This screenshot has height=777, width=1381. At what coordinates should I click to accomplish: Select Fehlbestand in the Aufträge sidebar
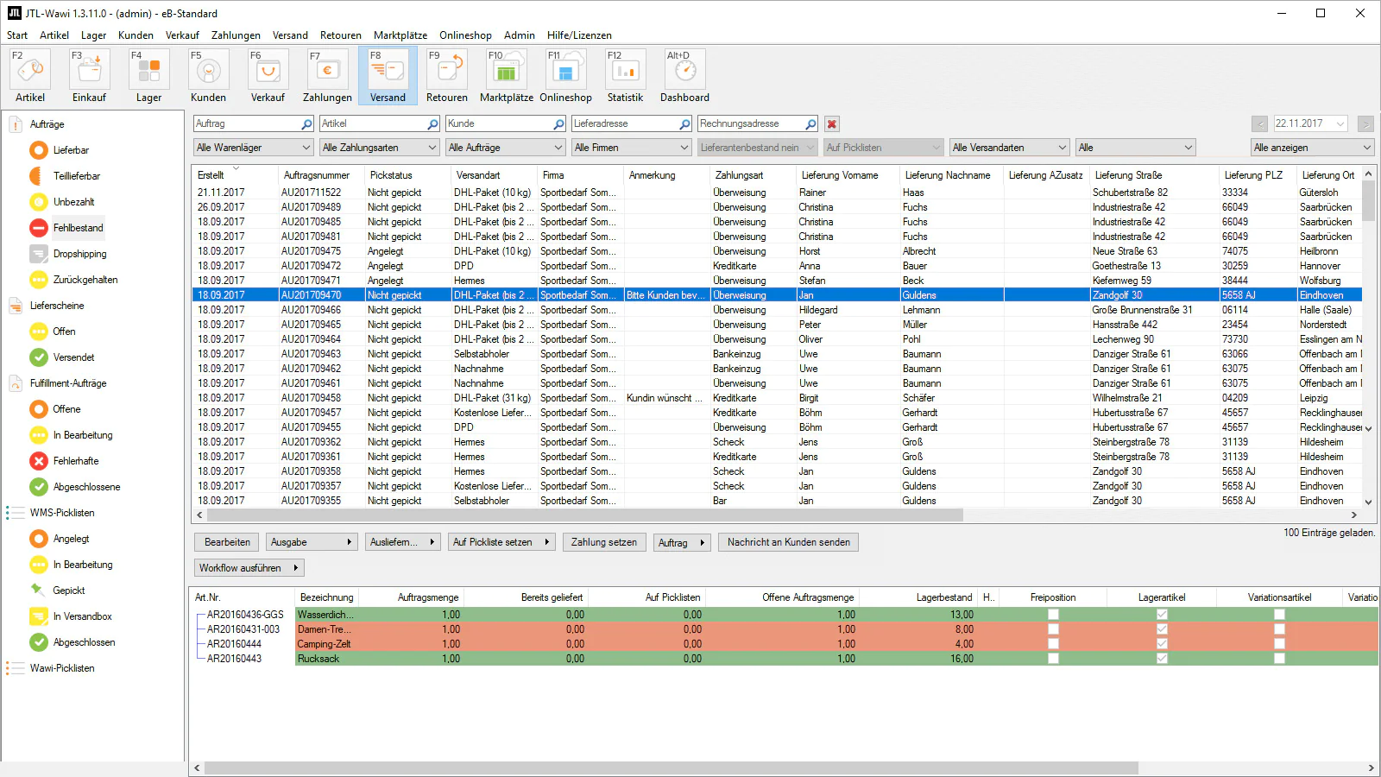click(x=78, y=228)
